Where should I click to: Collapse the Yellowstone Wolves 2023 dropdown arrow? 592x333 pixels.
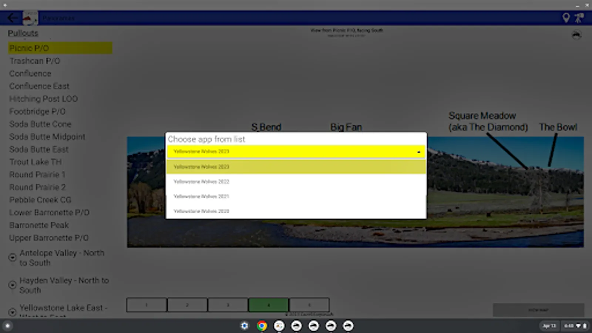(x=418, y=152)
